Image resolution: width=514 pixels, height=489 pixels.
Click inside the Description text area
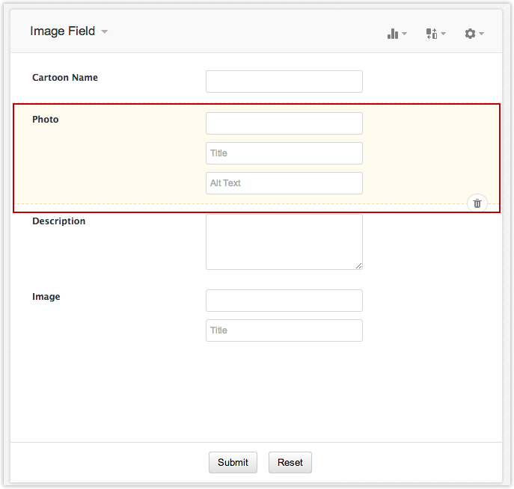(284, 242)
